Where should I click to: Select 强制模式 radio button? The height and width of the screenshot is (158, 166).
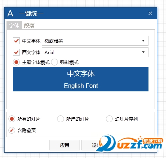pyautogui.click(x=54, y=62)
